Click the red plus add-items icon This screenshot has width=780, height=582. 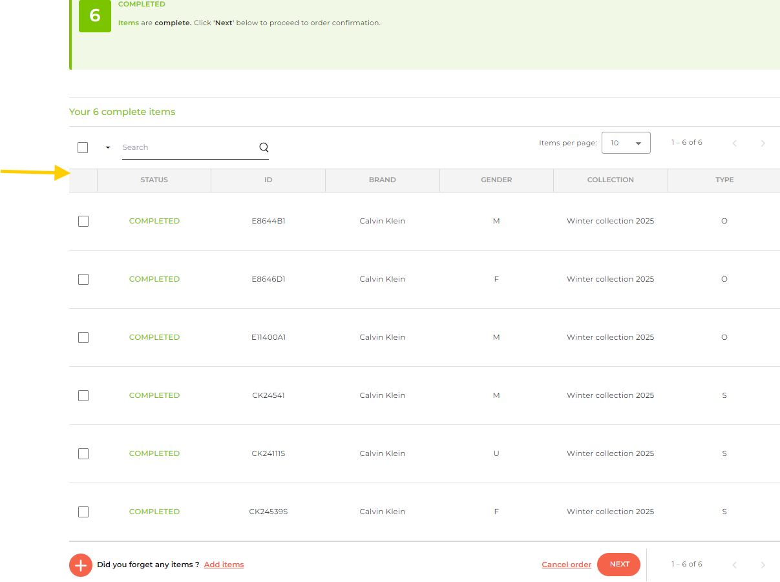(x=81, y=565)
